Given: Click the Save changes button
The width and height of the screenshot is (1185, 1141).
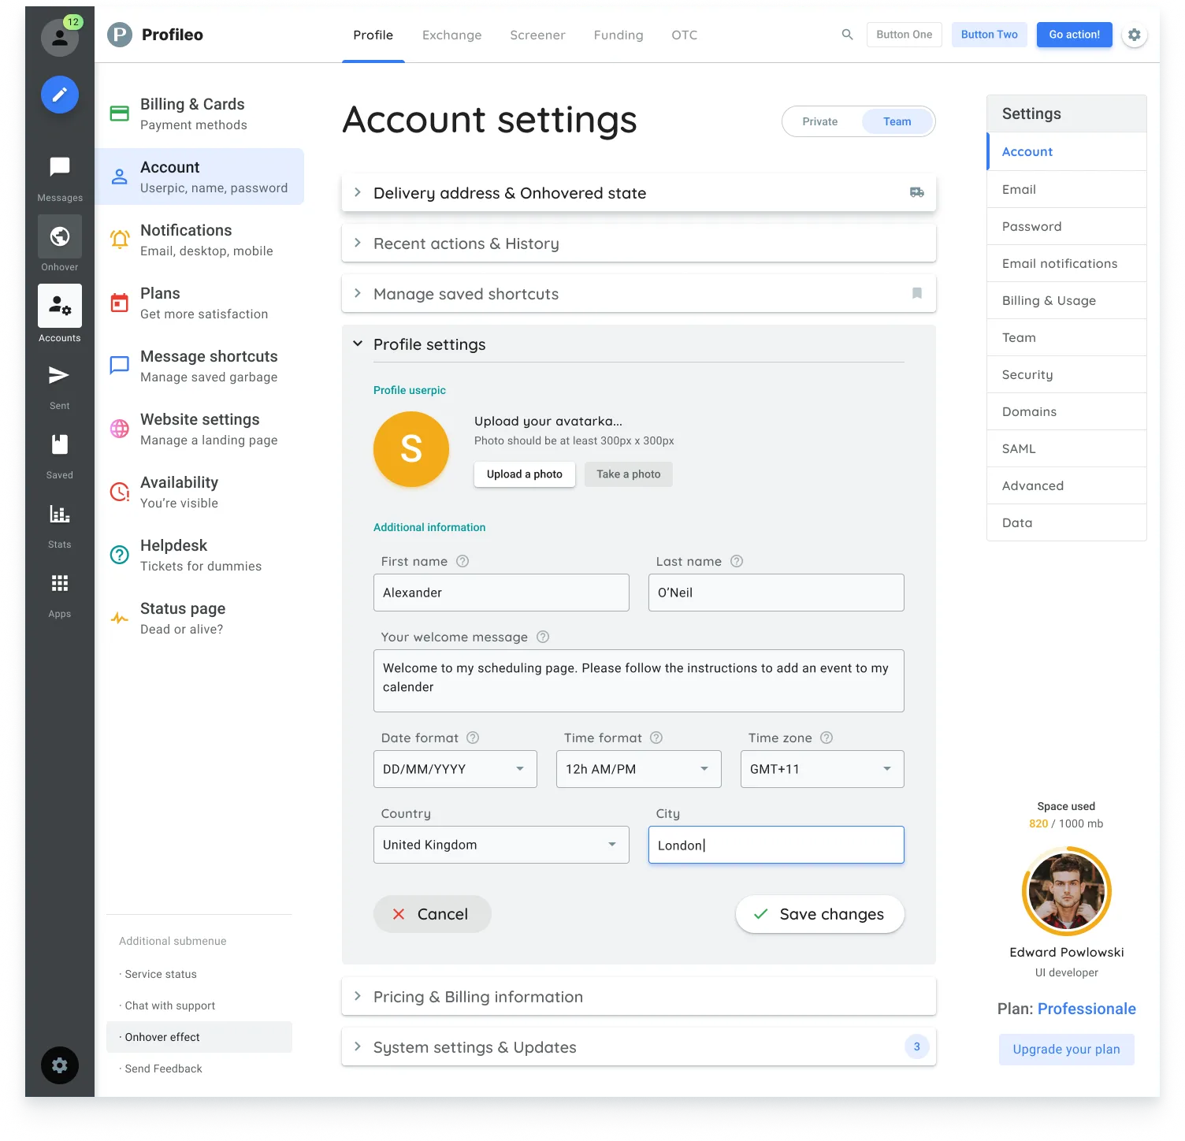Looking at the screenshot, I should [819, 913].
